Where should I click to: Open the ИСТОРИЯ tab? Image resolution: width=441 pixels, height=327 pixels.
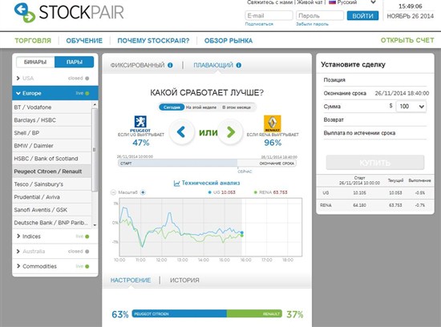point(184,281)
